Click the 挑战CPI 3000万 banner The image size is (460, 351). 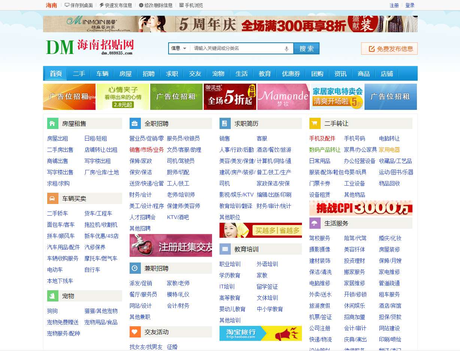tap(361, 208)
